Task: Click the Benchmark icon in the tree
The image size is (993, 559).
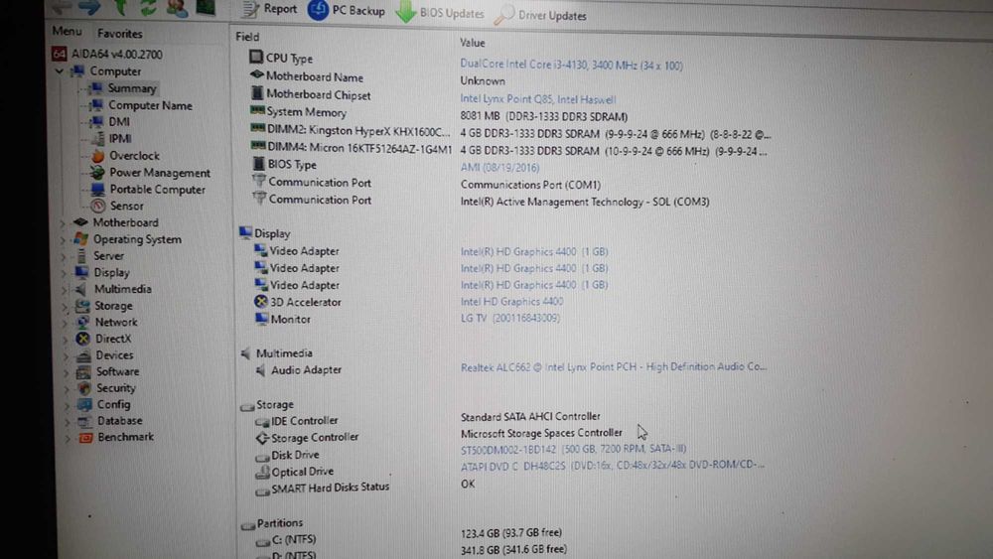Action: pos(86,438)
